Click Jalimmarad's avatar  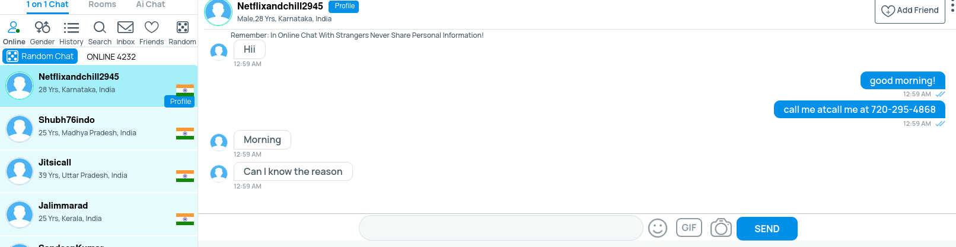coord(20,214)
